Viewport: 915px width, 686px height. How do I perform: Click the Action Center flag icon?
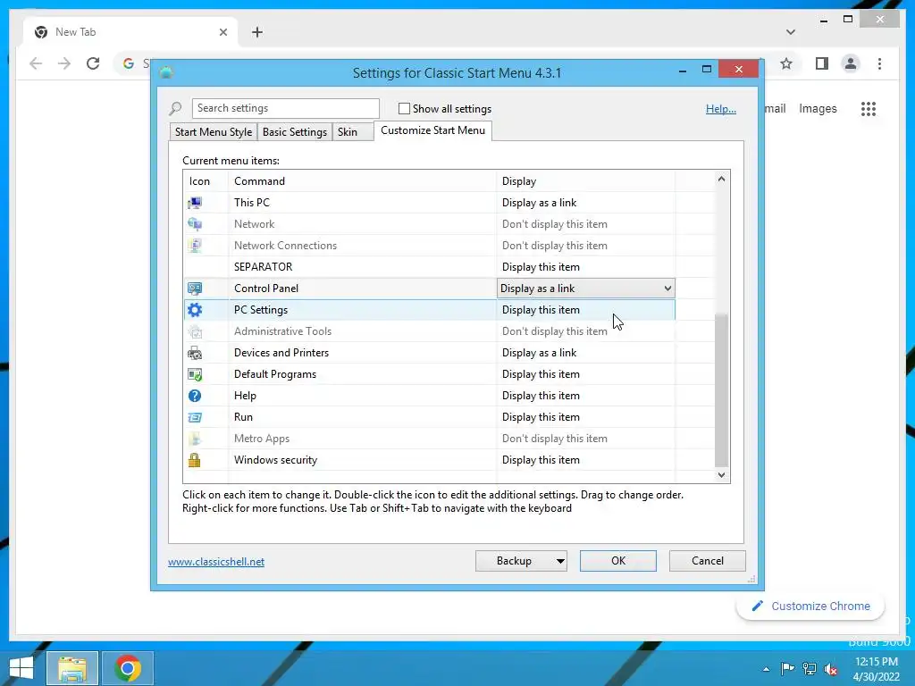tap(787, 668)
